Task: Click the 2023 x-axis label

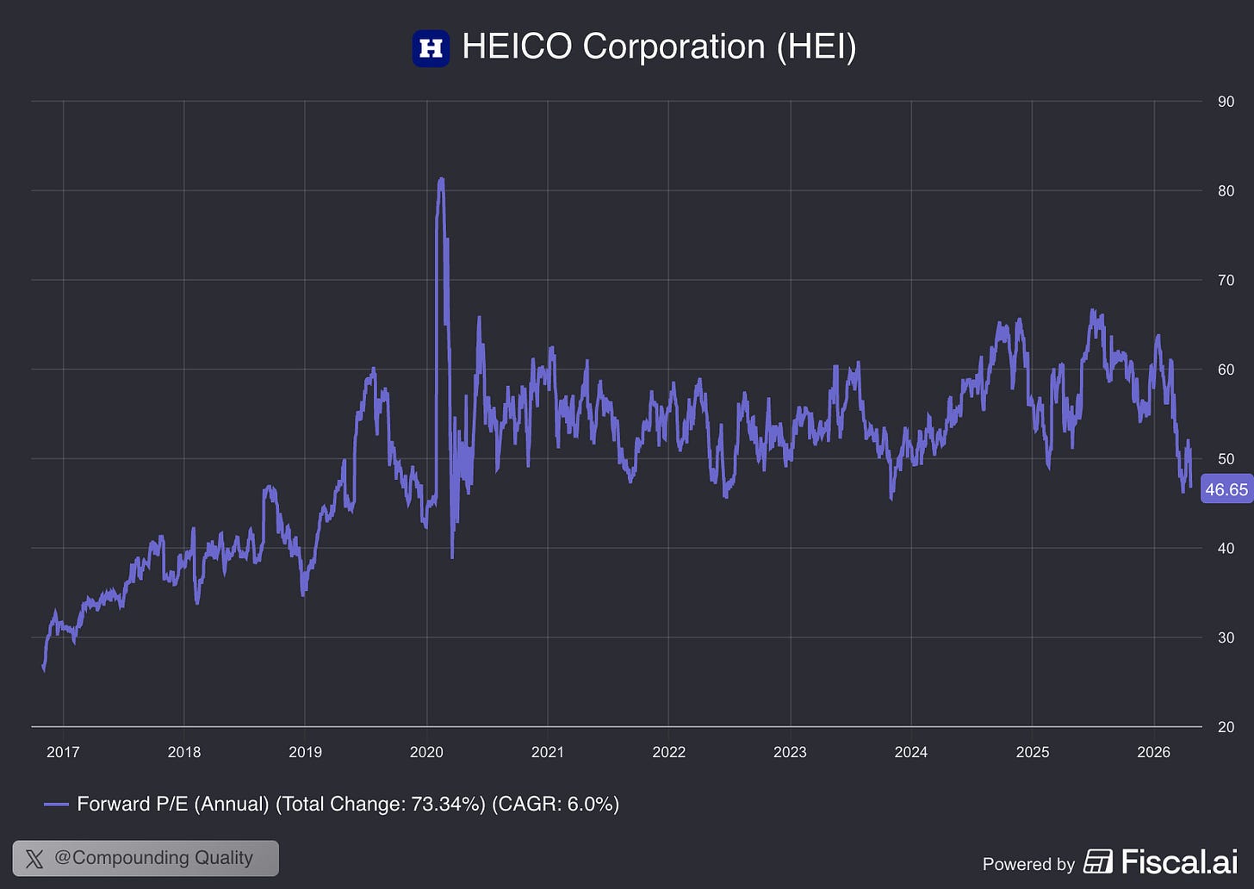Action: pos(790,752)
